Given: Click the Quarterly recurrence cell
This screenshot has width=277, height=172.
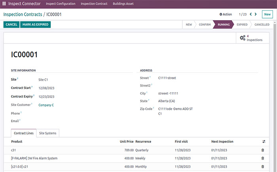Looking at the screenshot, I should point(142,150).
